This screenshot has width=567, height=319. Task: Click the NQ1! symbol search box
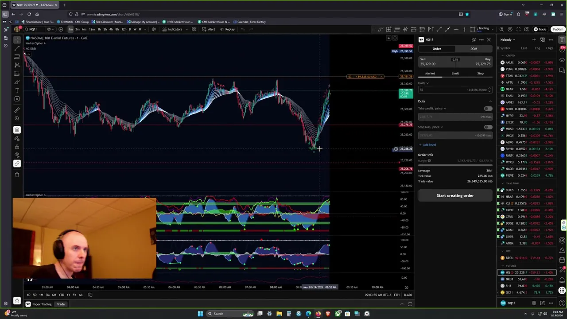(33, 29)
